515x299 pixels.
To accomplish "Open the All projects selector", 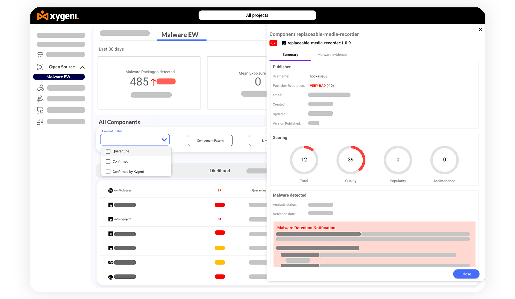I will tap(257, 15).
